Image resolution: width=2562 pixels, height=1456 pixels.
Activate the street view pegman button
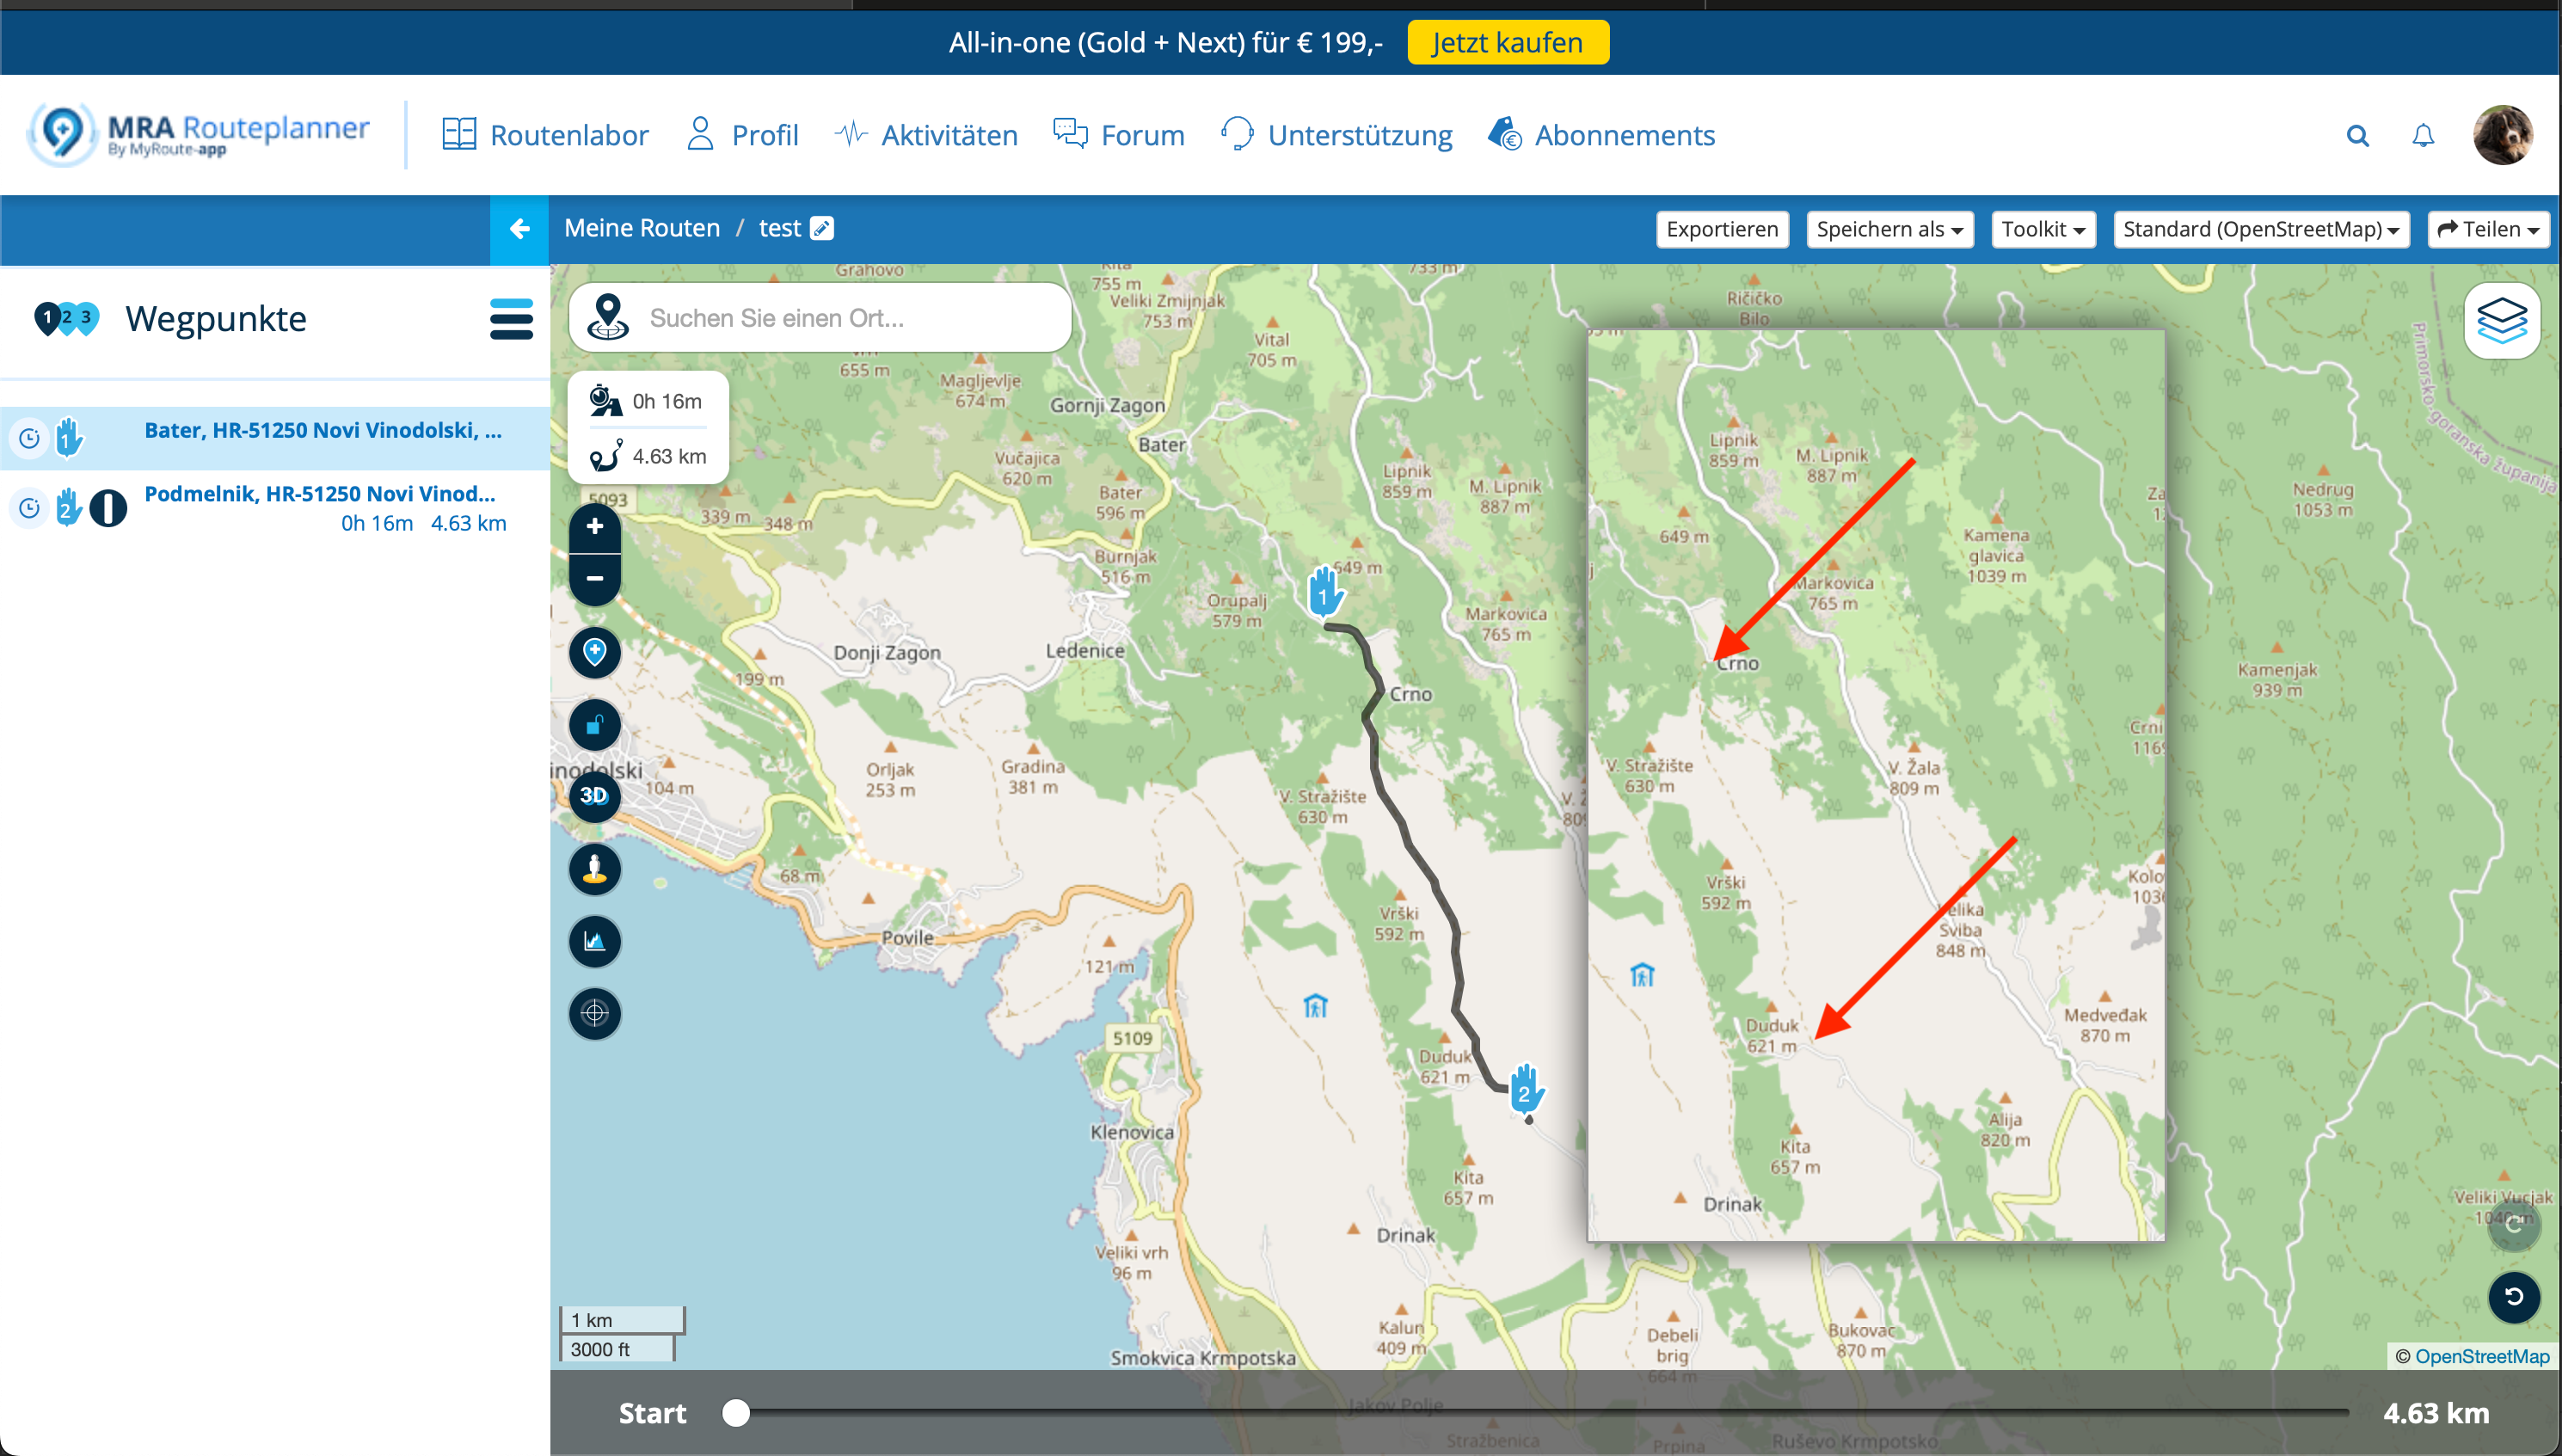click(594, 869)
